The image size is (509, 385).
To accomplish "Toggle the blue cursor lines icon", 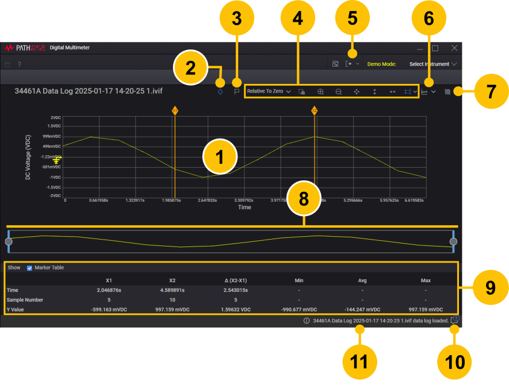I will click(407, 92).
